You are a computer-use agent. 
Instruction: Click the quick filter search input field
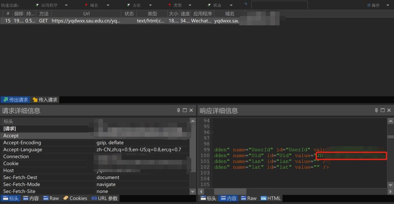pyautogui.click(x=279, y=5)
